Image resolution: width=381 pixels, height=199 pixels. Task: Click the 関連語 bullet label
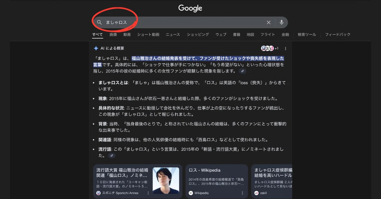click(105, 140)
